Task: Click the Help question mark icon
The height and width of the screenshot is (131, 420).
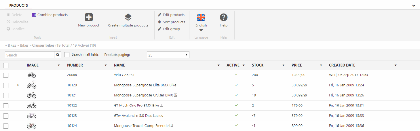Action: pos(224,17)
